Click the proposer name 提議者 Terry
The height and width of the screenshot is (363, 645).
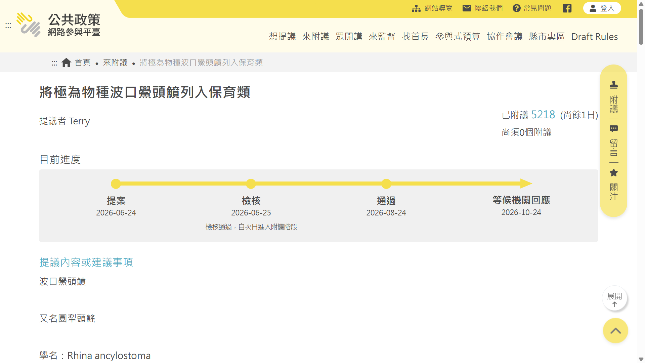click(x=64, y=121)
